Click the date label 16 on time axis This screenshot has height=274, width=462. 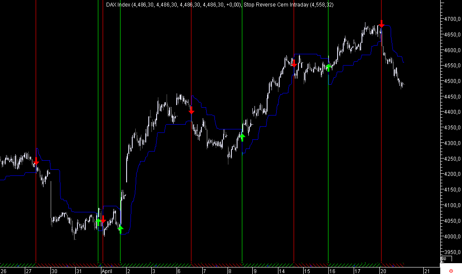click(x=332, y=271)
